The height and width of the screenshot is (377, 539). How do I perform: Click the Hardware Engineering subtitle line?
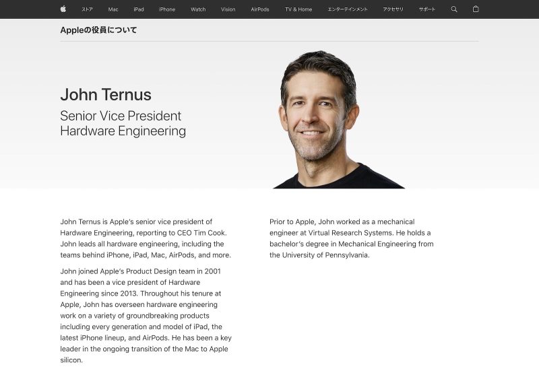tap(123, 131)
